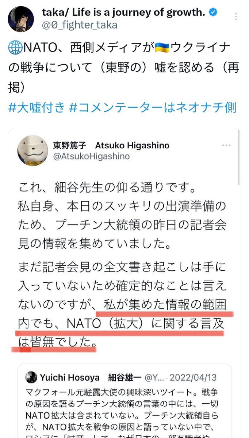Open the ellipsis menu on Higashino's quoted tweet
Viewport: 249px width, 438px height.
point(226,145)
